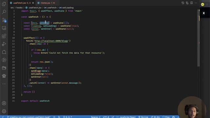Change indentation via Spaces: 2
This screenshot has width=210, height=118.
tap(95, 117)
